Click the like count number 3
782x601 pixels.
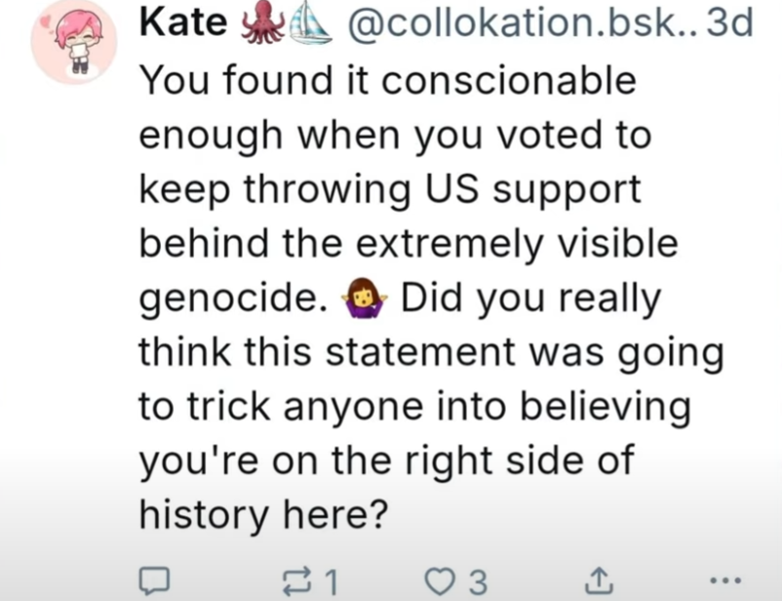478,581
